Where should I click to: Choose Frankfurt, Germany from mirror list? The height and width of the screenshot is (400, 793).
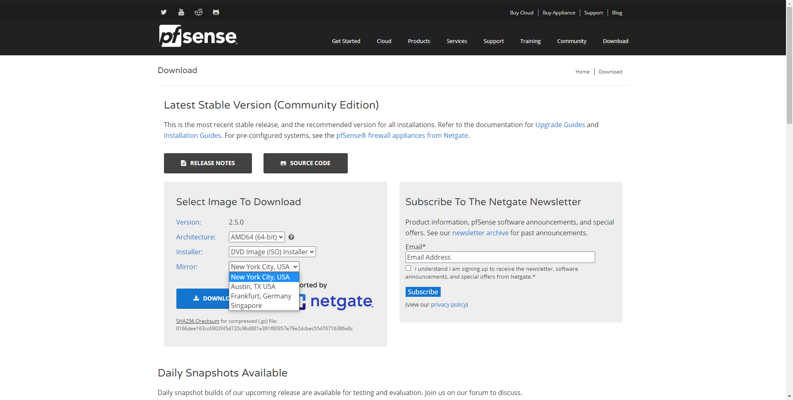coord(261,296)
